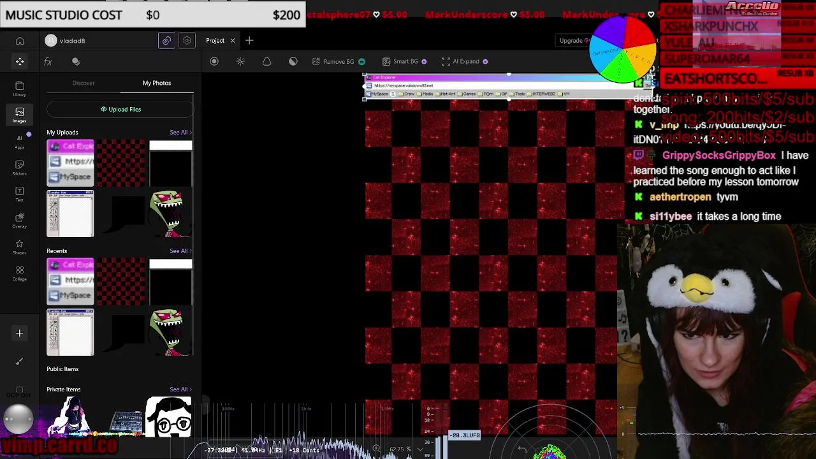Open the Overlay sidebar panel
The height and width of the screenshot is (459, 816).
coord(20,221)
